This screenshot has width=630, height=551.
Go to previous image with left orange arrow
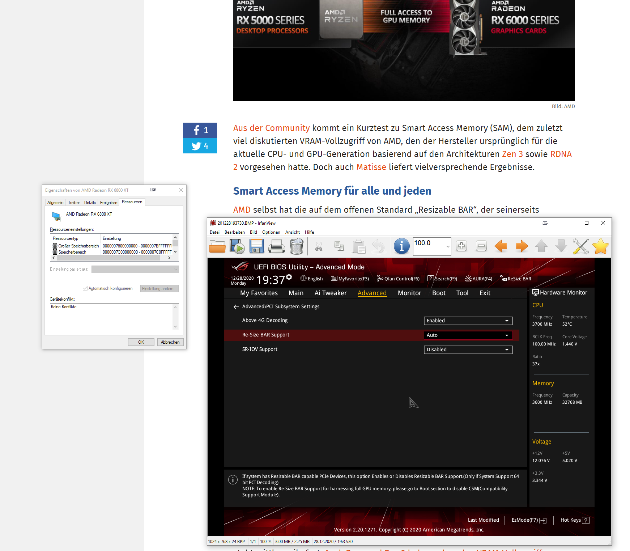point(501,246)
